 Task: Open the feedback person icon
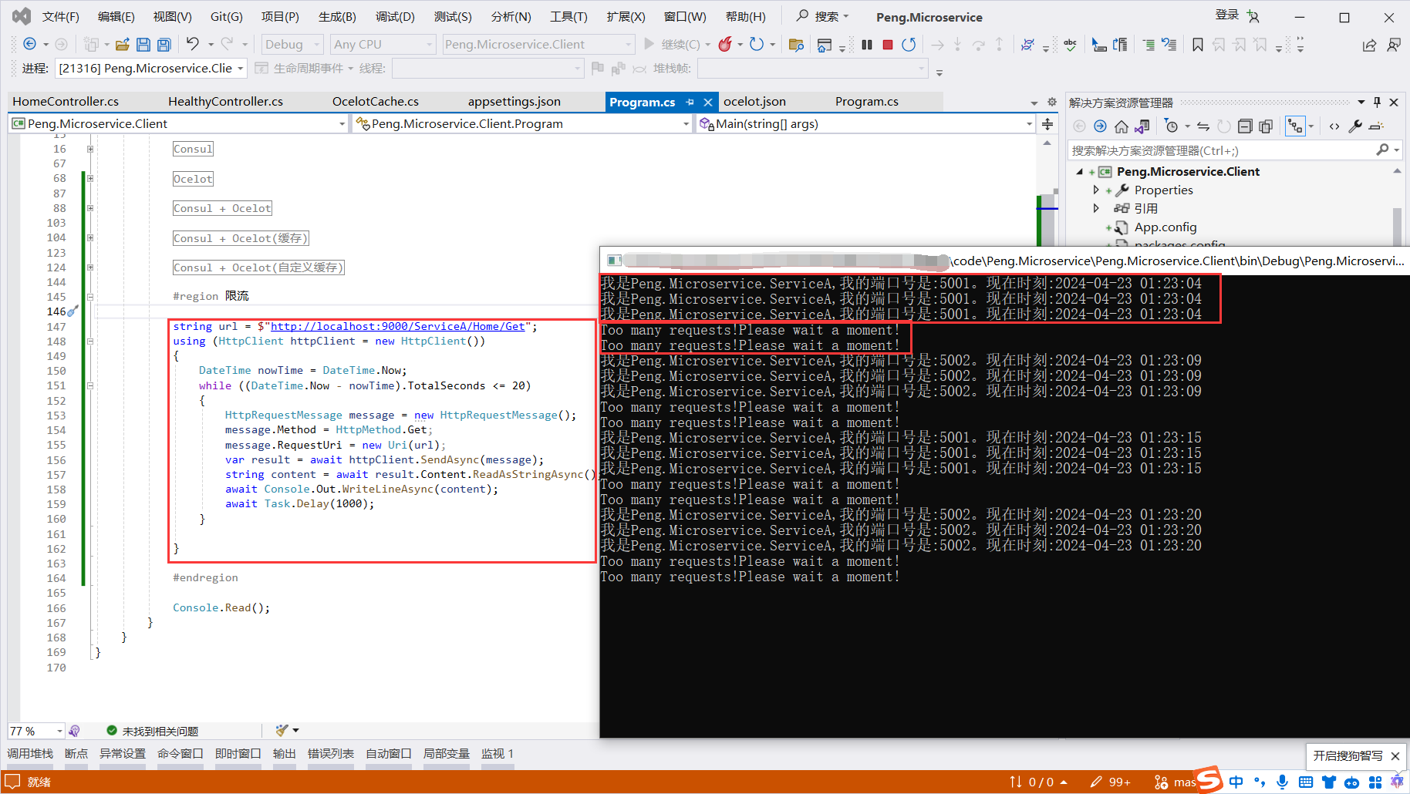(1394, 45)
